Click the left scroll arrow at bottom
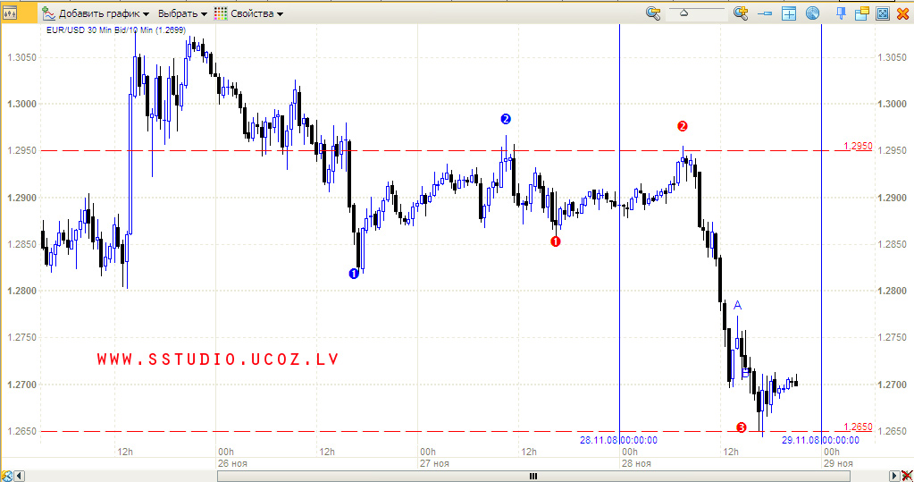The image size is (914, 482). [x=20, y=476]
